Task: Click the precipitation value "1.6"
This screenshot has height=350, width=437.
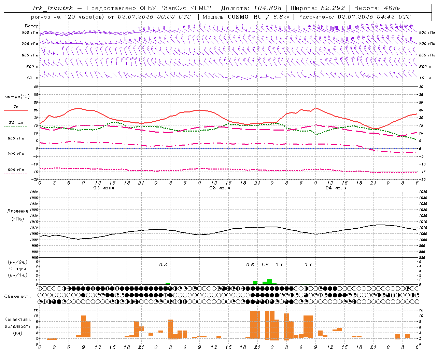Action: (265, 265)
